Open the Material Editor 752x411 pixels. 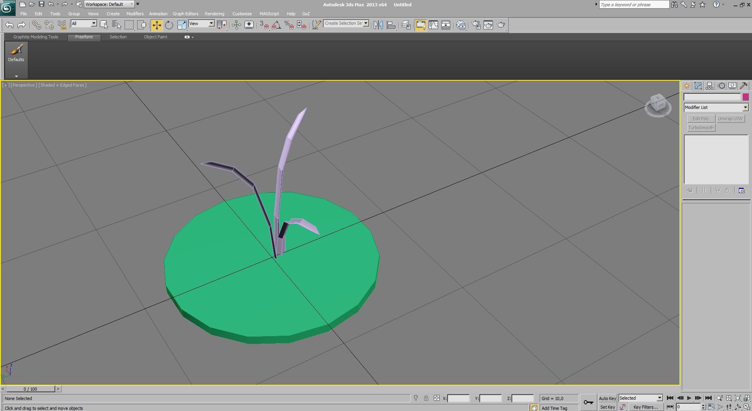(x=461, y=25)
